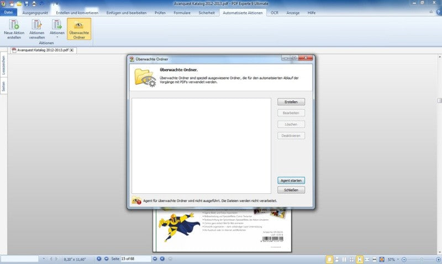Click the folder gear icon in the dialog header
442x264 pixels.
(145, 77)
